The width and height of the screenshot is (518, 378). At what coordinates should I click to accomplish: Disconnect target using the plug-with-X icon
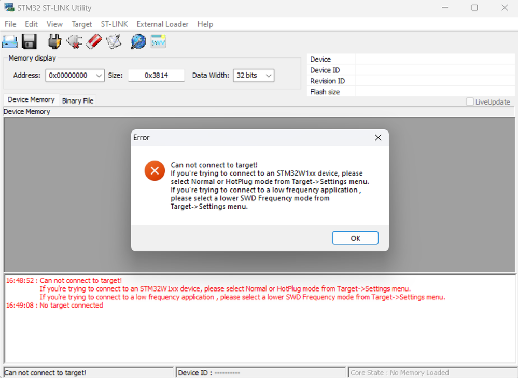pos(74,41)
